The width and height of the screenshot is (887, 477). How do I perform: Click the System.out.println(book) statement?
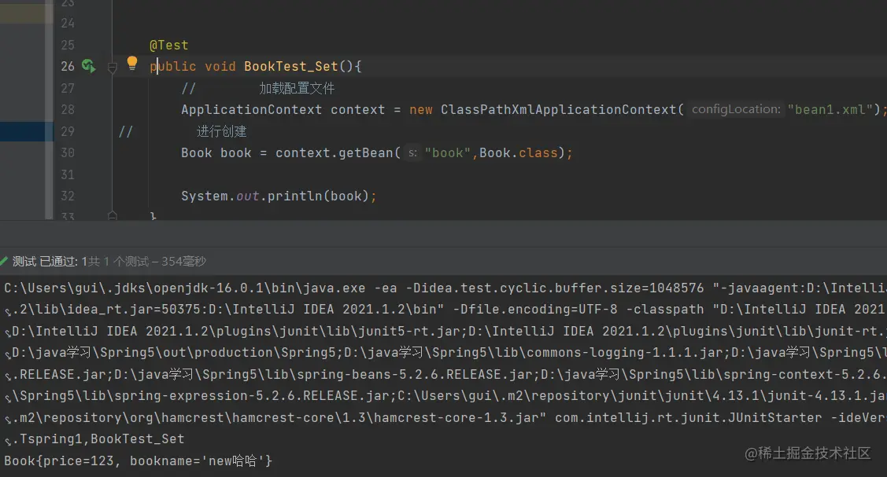click(279, 196)
